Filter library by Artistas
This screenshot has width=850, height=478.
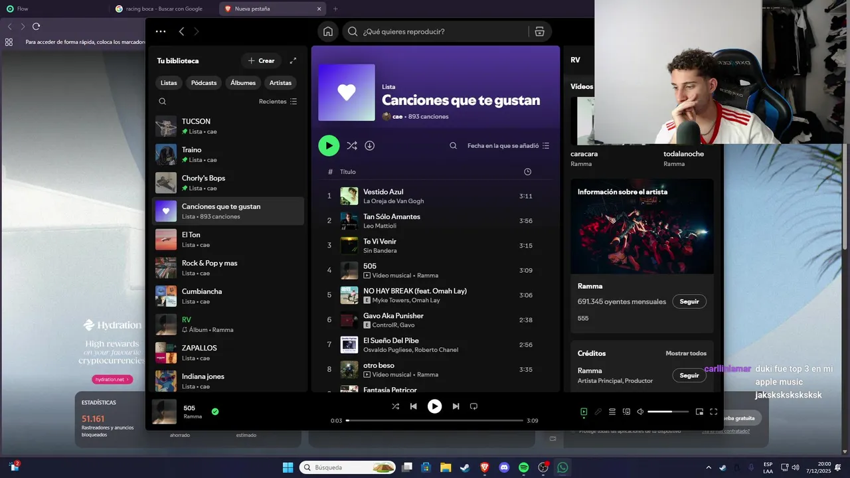pos(280,83)
